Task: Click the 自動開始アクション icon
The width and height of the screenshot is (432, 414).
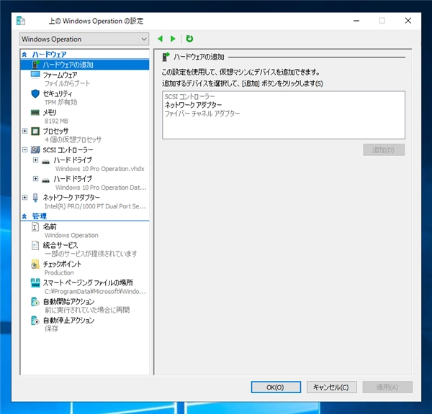Action: pyautogui.click(x=35, y=302)
